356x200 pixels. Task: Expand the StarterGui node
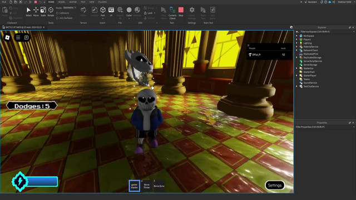(x=296, y=68)
